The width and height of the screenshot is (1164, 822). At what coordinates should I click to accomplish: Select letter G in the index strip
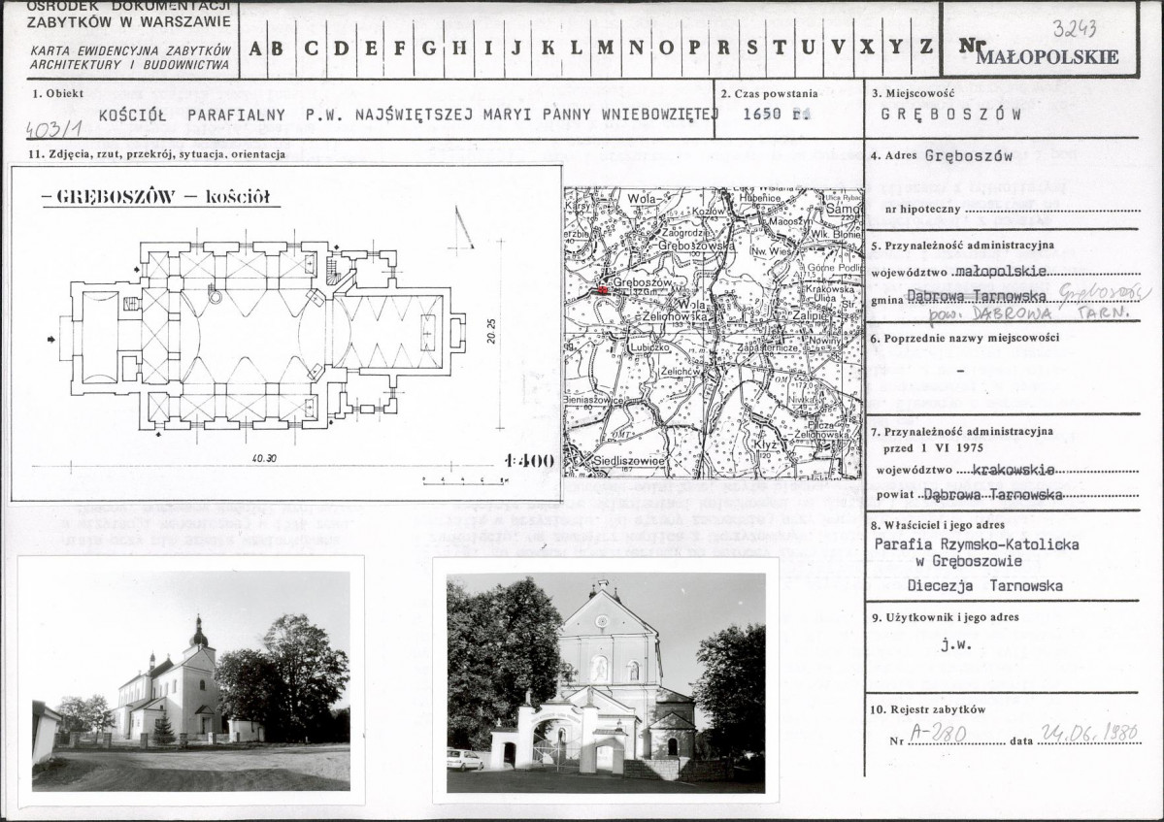tap(428, 48)
